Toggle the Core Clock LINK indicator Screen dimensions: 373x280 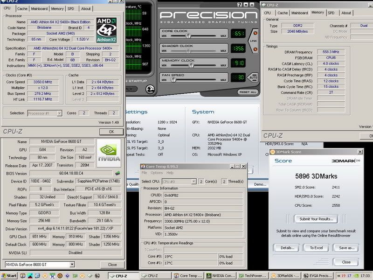coord(255,34)
